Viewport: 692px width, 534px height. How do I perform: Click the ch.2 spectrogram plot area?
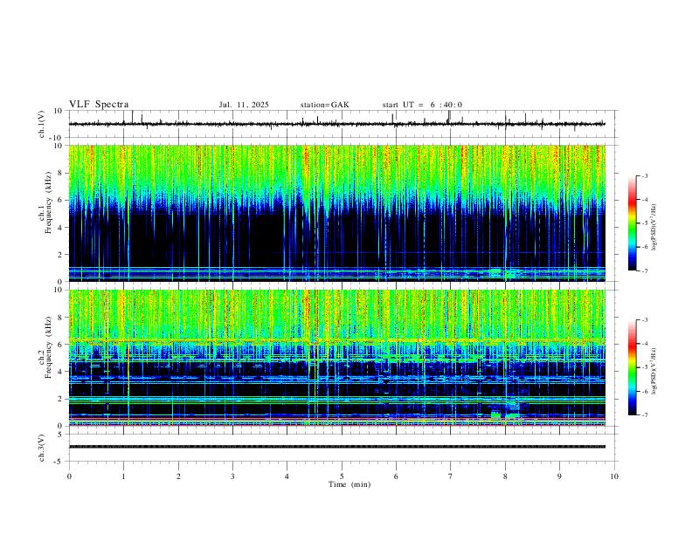pyautogui.click(x=337, y=358)
